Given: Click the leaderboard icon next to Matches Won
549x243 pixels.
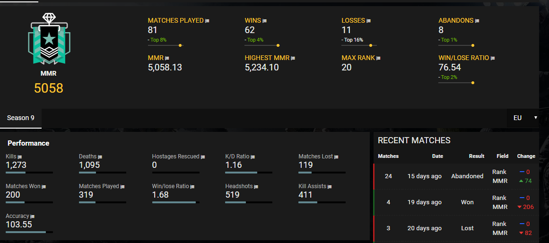Looking at the screenshot, I should coord(44,187).
